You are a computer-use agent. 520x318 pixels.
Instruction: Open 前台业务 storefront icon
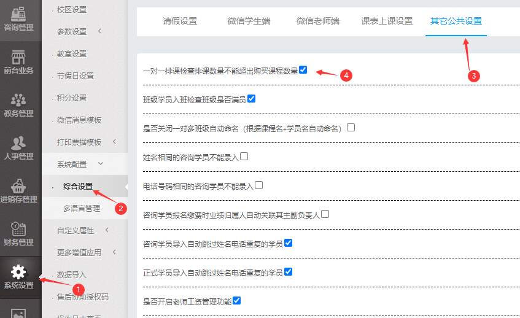click(x=18, y=56)
